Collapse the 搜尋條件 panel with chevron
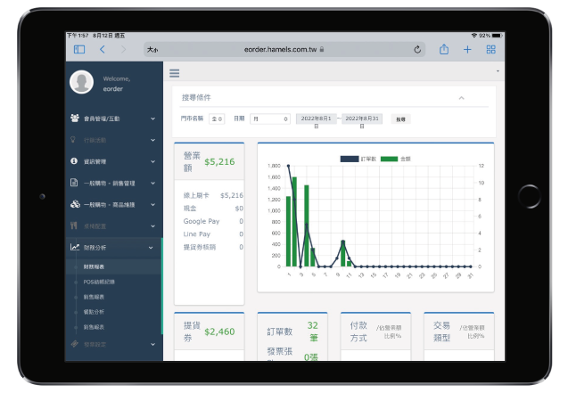Viewport: 568px width, 393px height. [x=462, y=98]
